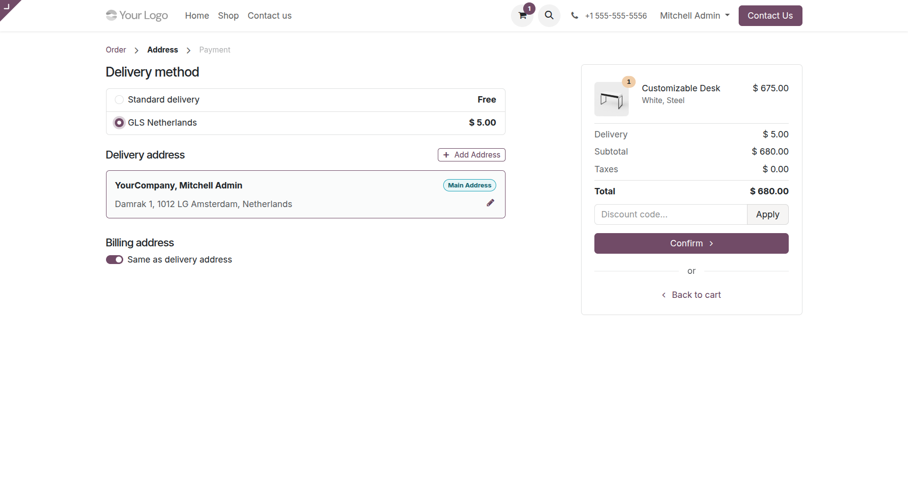This screenshot has height=477, width=908.
Task: Open the Contact us menu link
Action: [269, 16]
